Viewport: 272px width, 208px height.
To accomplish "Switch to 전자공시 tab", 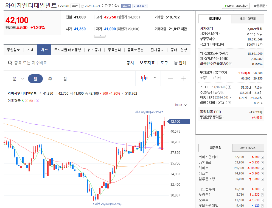I will point(157,50).
